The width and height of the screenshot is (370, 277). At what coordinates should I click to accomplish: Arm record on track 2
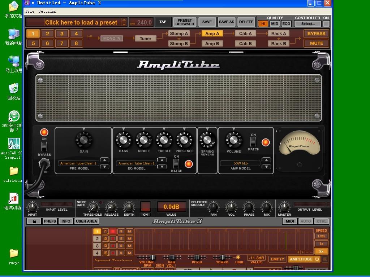click(x=113, y=239)
